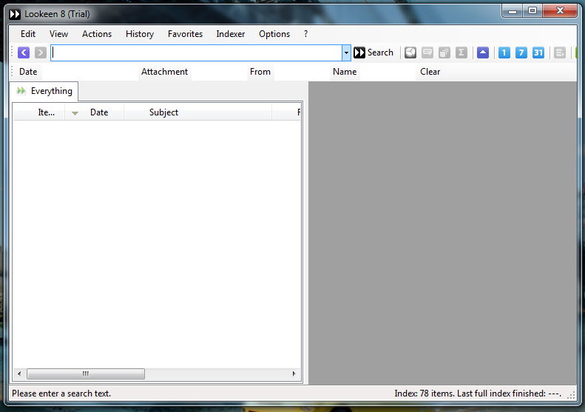Open the Favorites menu

[185, 34]
